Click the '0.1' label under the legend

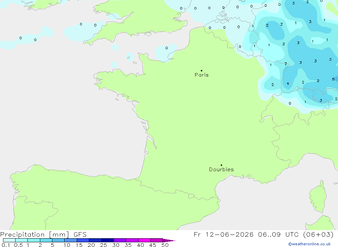tap(6, 245)
